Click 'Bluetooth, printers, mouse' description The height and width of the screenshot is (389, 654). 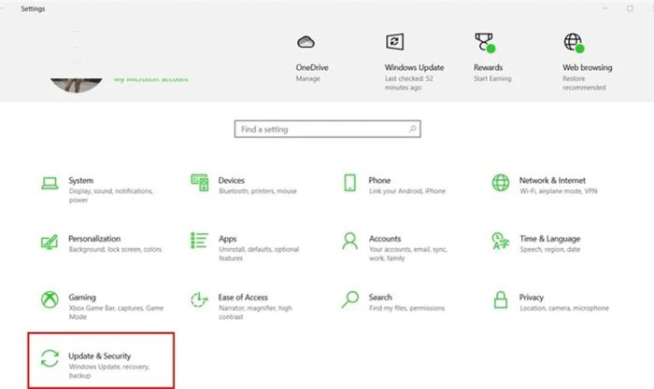(x=258, y=191)
